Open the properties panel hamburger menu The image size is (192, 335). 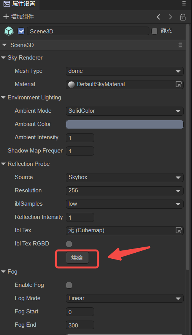click(184, 3)
